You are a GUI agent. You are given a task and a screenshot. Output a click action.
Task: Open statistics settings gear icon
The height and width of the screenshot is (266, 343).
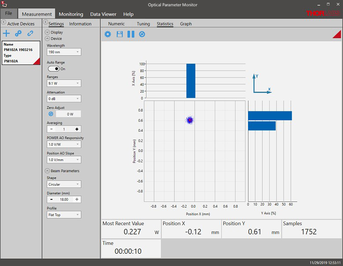tap(108, 34)
